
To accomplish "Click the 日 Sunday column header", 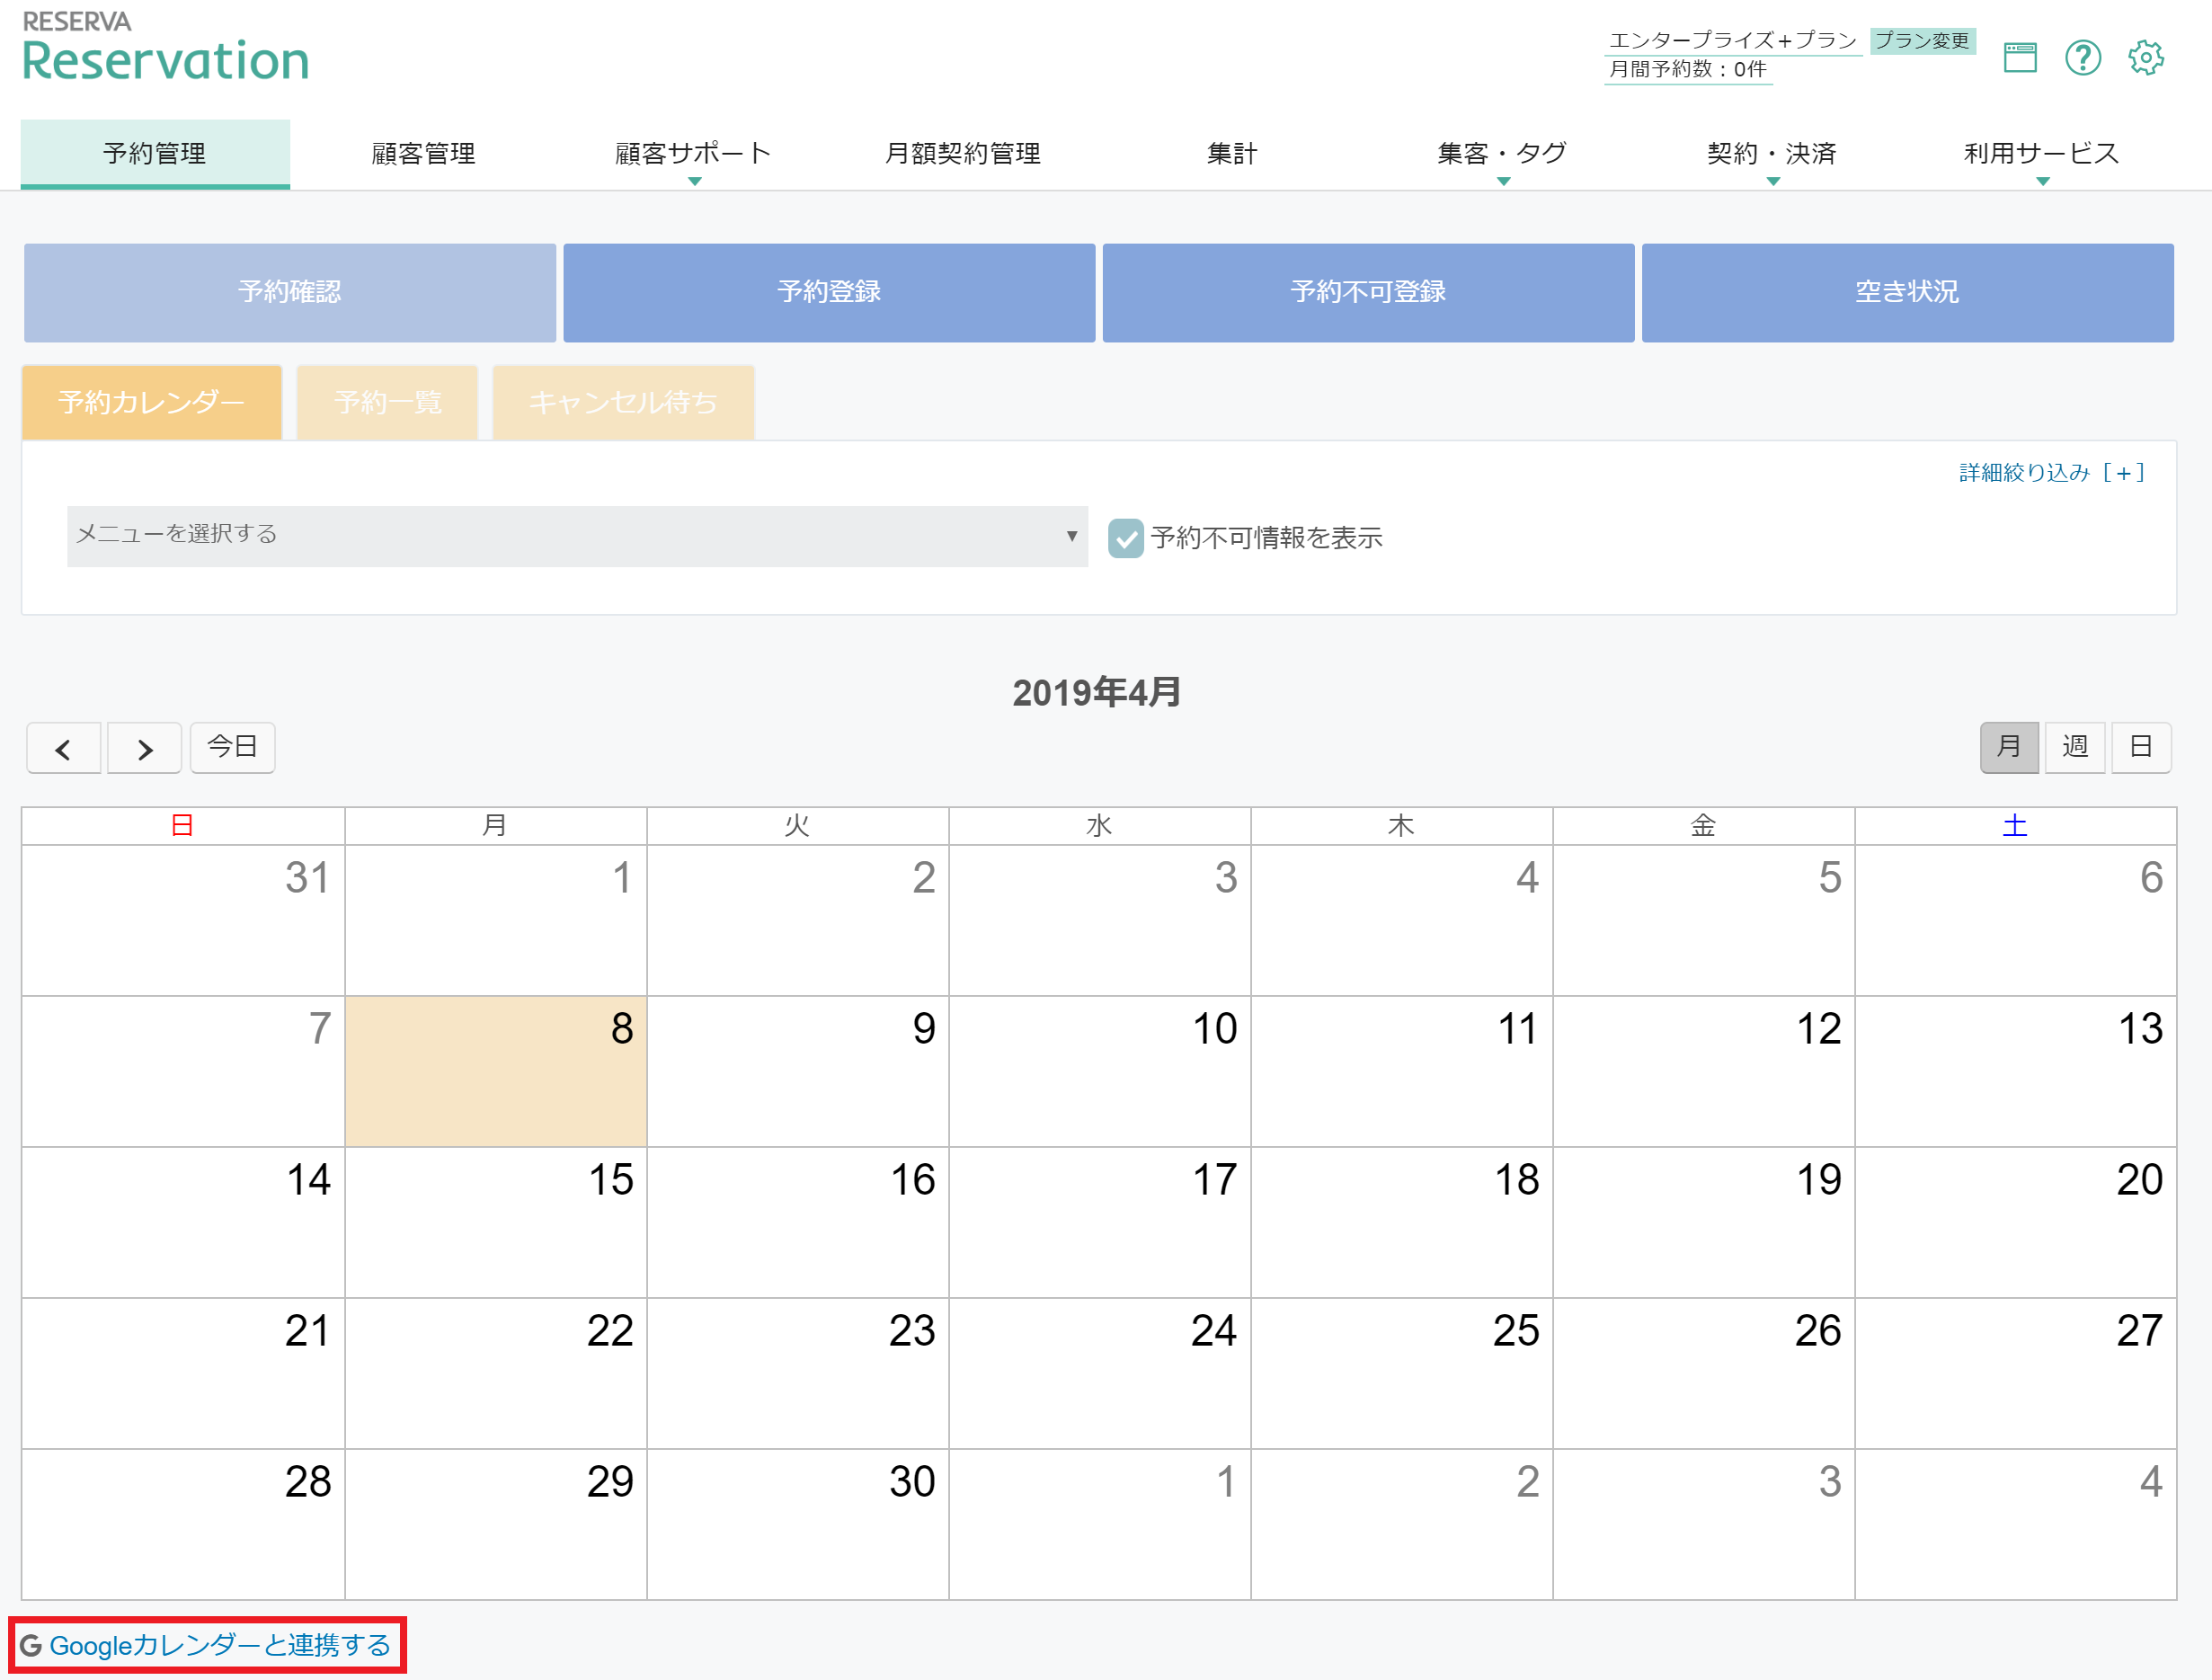I will click(x=182, y=826).
